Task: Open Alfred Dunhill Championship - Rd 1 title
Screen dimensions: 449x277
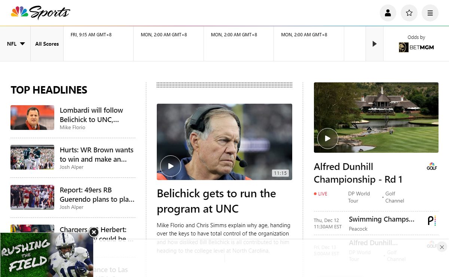Action: tap(358, 173)
